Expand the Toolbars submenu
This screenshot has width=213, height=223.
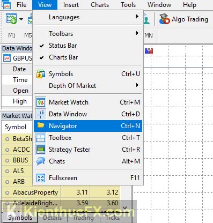(88, 34)
